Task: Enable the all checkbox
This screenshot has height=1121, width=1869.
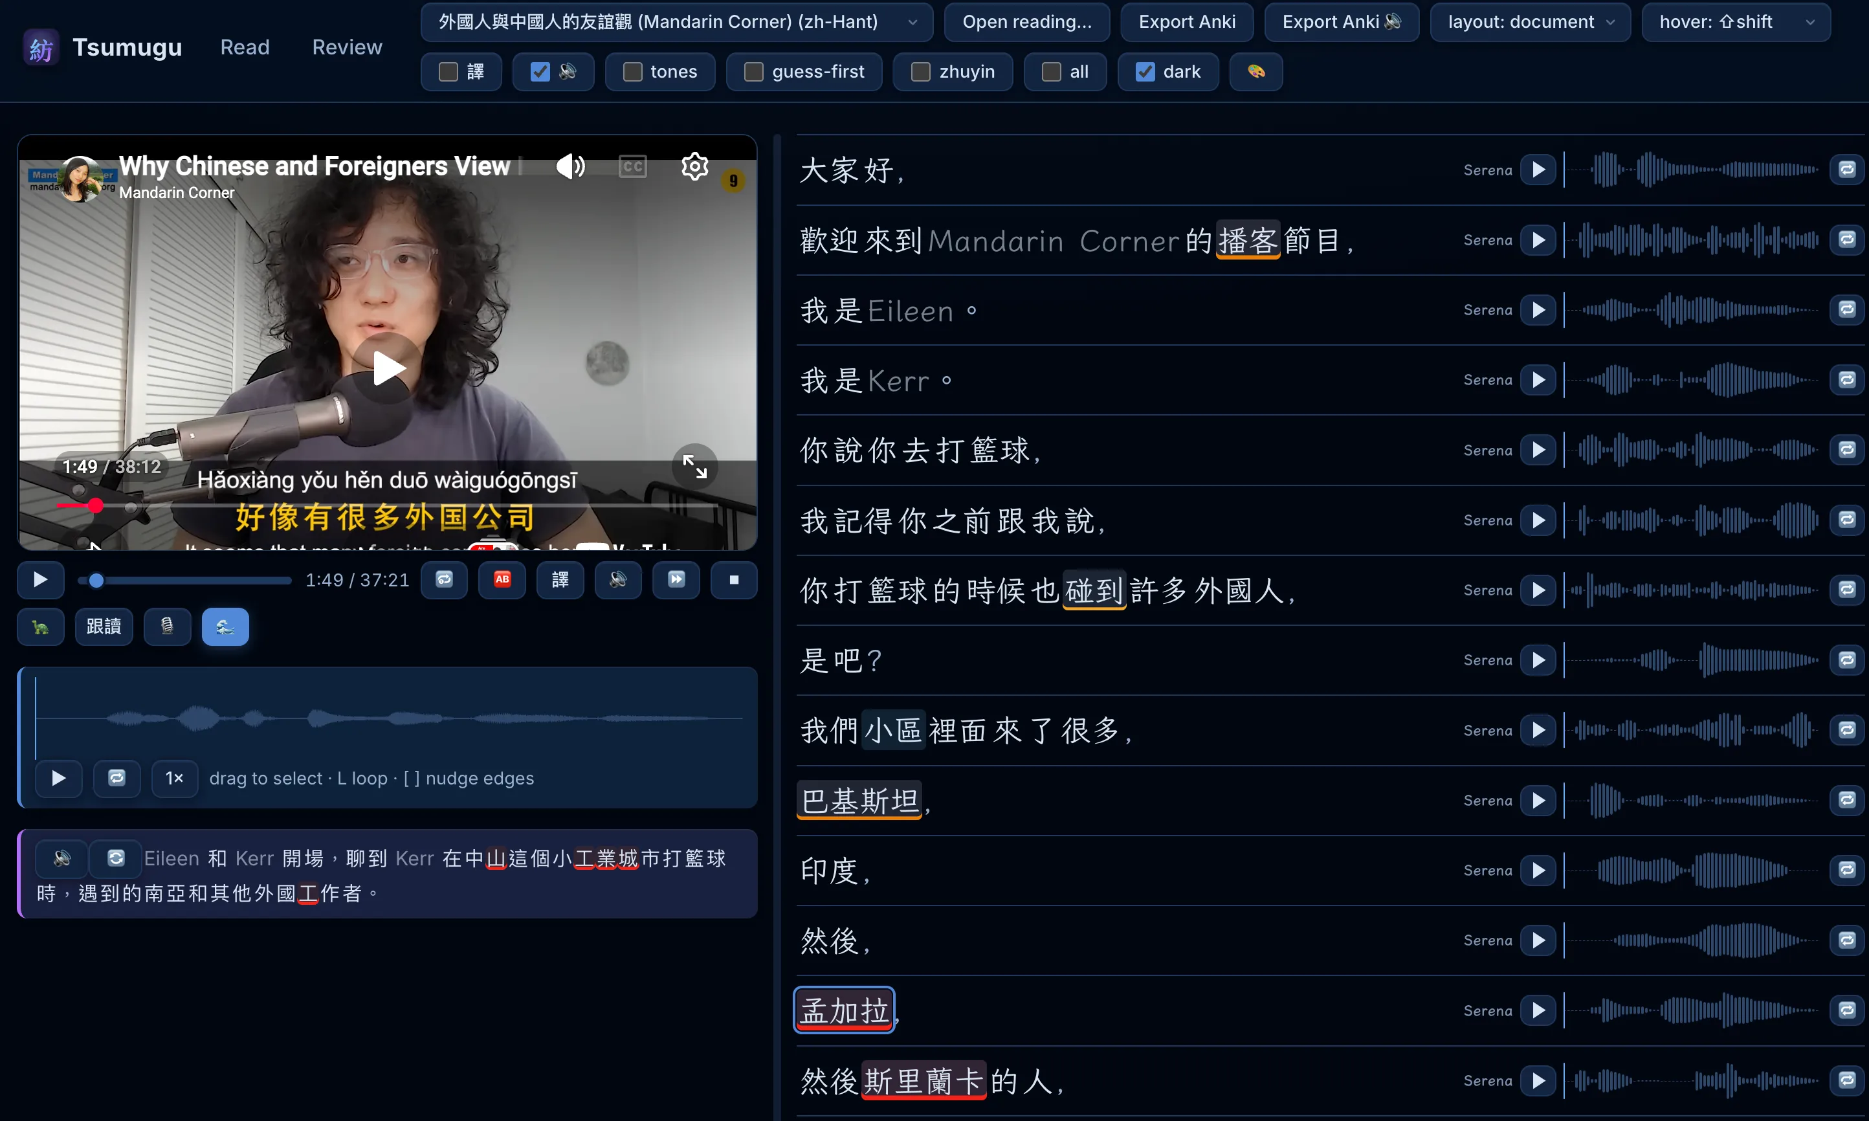Action: click(1051, 72)
